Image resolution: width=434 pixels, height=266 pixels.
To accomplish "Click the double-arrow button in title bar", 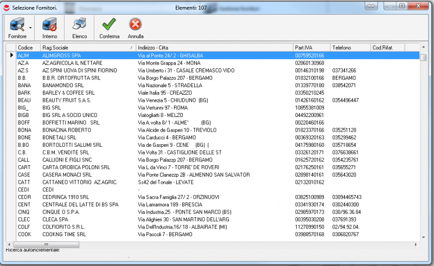I will pos(371,5).
